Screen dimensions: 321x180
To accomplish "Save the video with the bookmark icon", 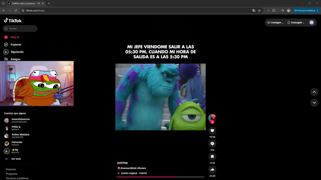I will coord(212,156).
